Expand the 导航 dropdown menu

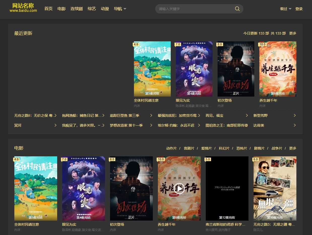point(120,9)
